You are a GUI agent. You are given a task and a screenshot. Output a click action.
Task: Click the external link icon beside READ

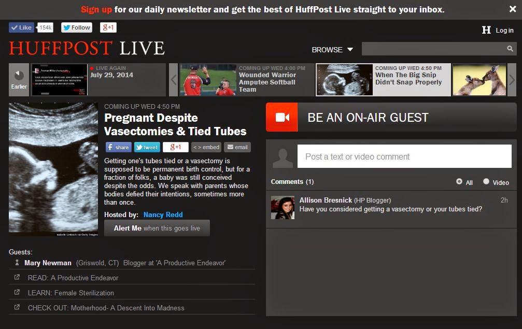tap(18, 278)
